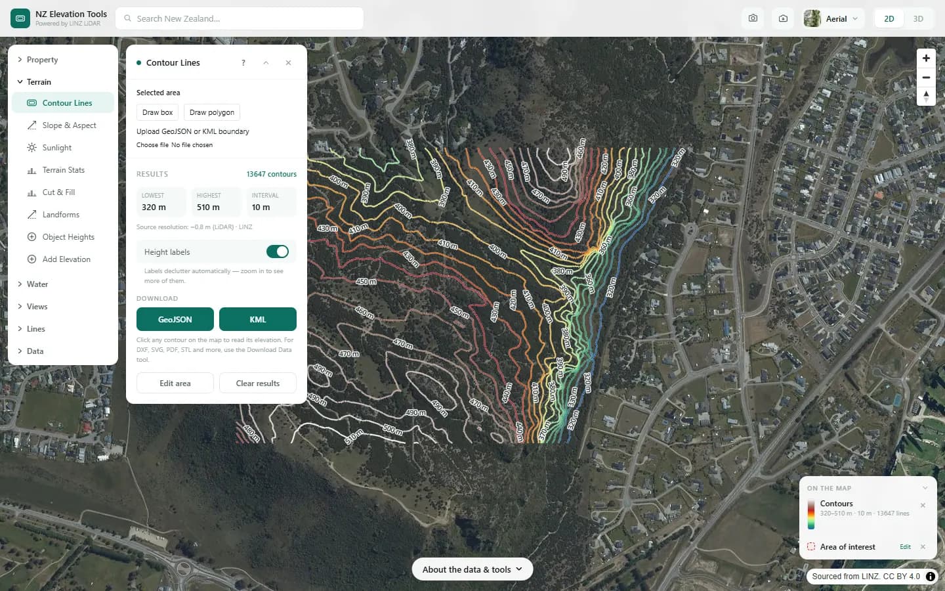Select Contour Lines in the sidebar
Viewport: 945px width, 591px height.
[x=63, y=103]
